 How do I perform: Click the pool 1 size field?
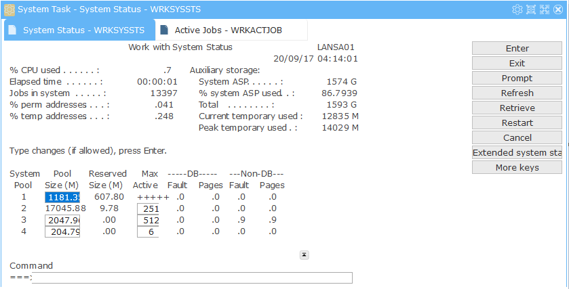pos(62,197)
